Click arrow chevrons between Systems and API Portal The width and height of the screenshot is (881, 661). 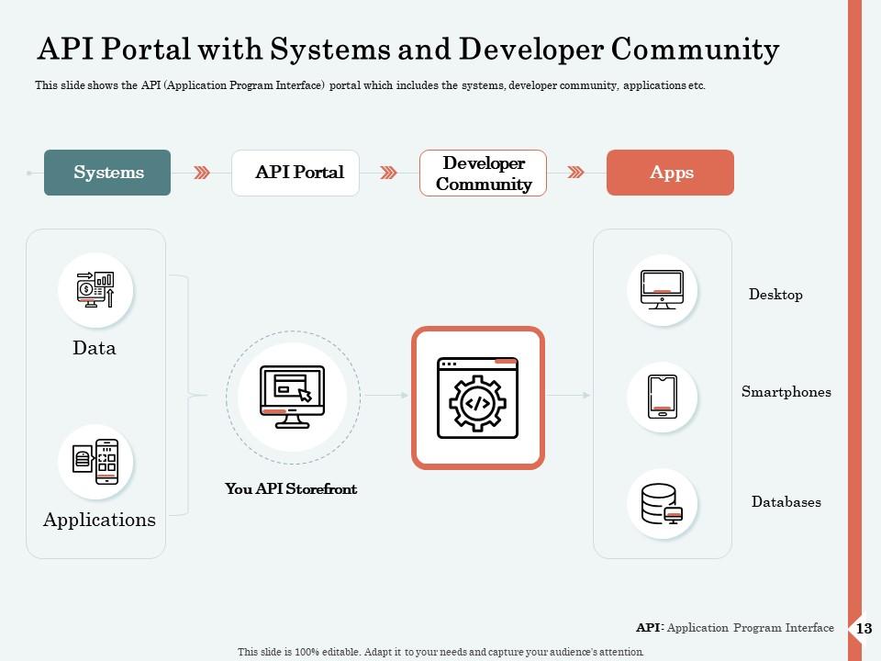click(x=202, y=173)
